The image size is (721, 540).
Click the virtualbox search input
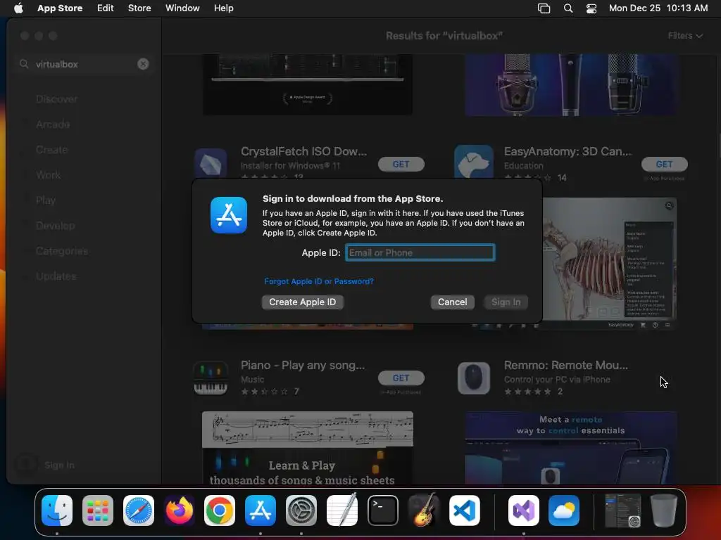coord(85,64)
